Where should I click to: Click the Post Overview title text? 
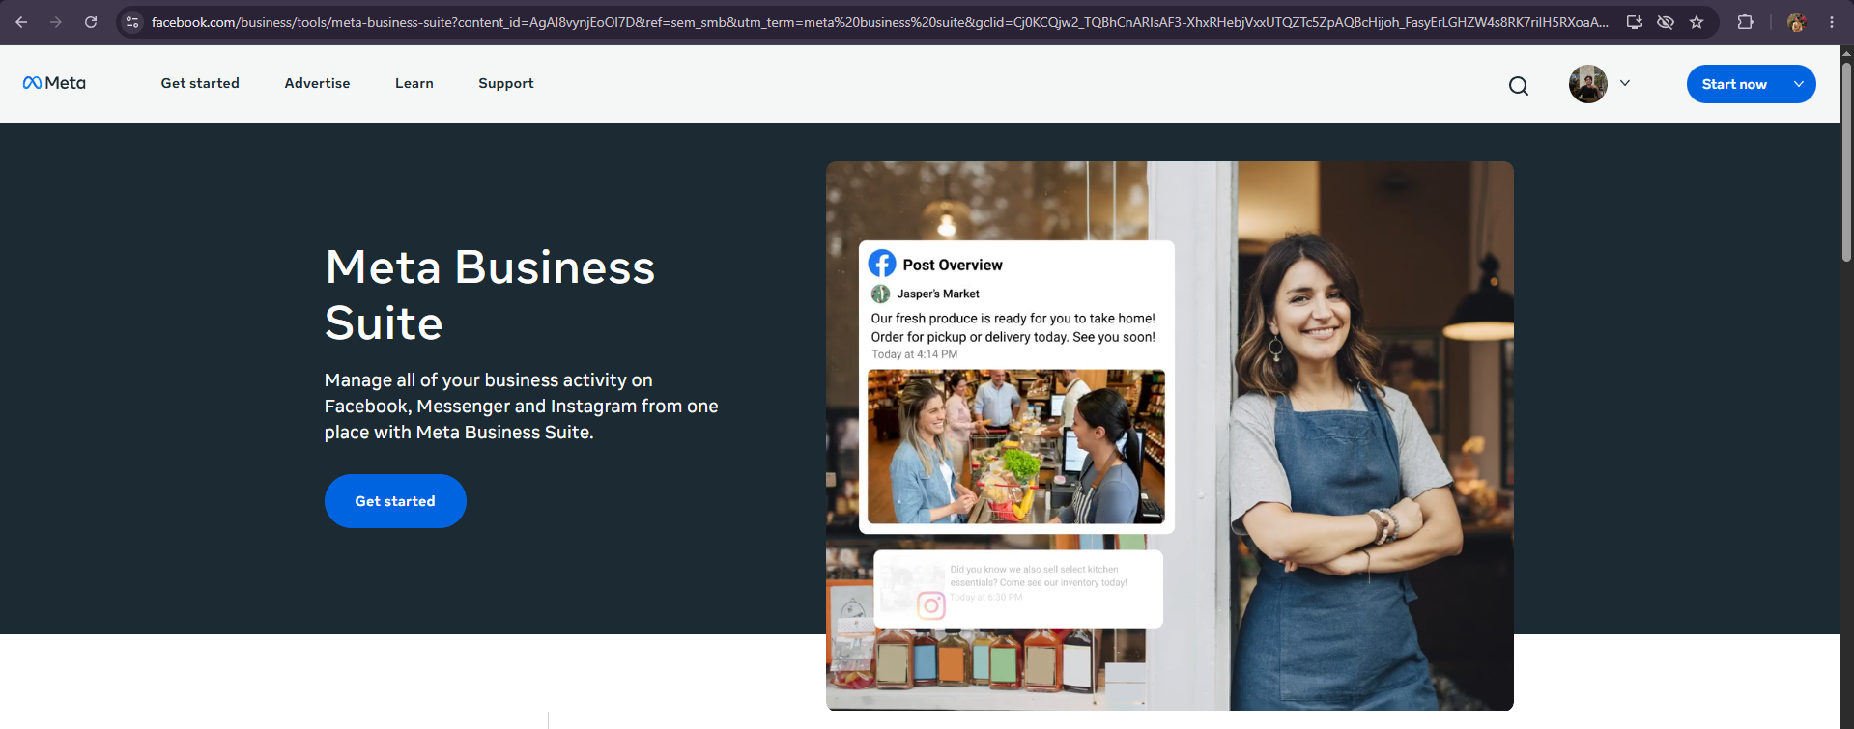point(953,265)
